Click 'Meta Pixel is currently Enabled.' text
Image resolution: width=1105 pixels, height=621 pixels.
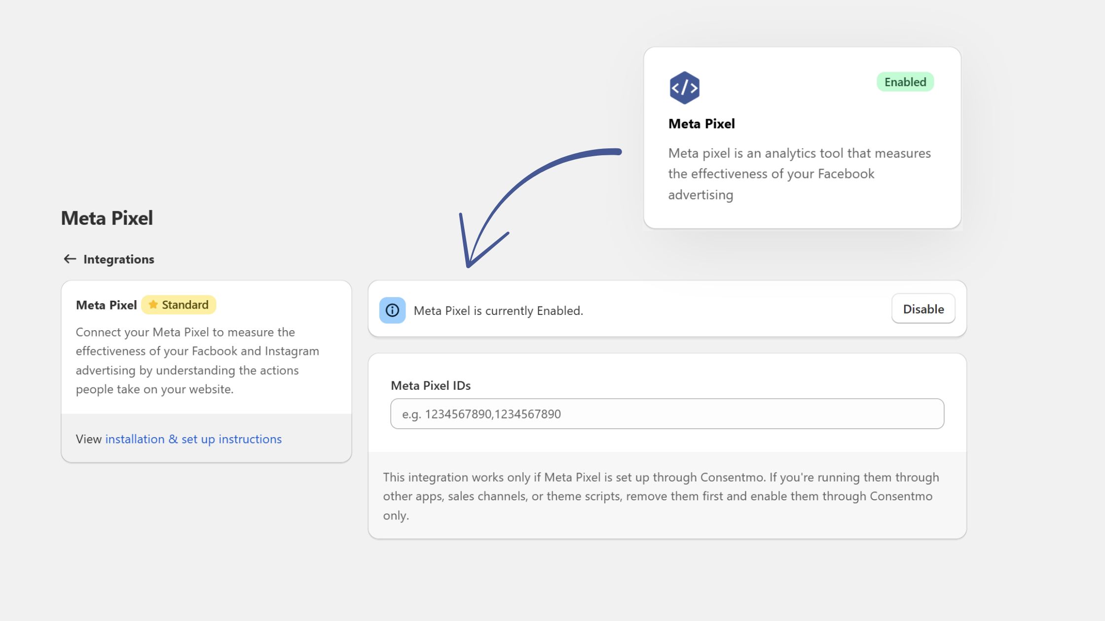coord(498,311)
